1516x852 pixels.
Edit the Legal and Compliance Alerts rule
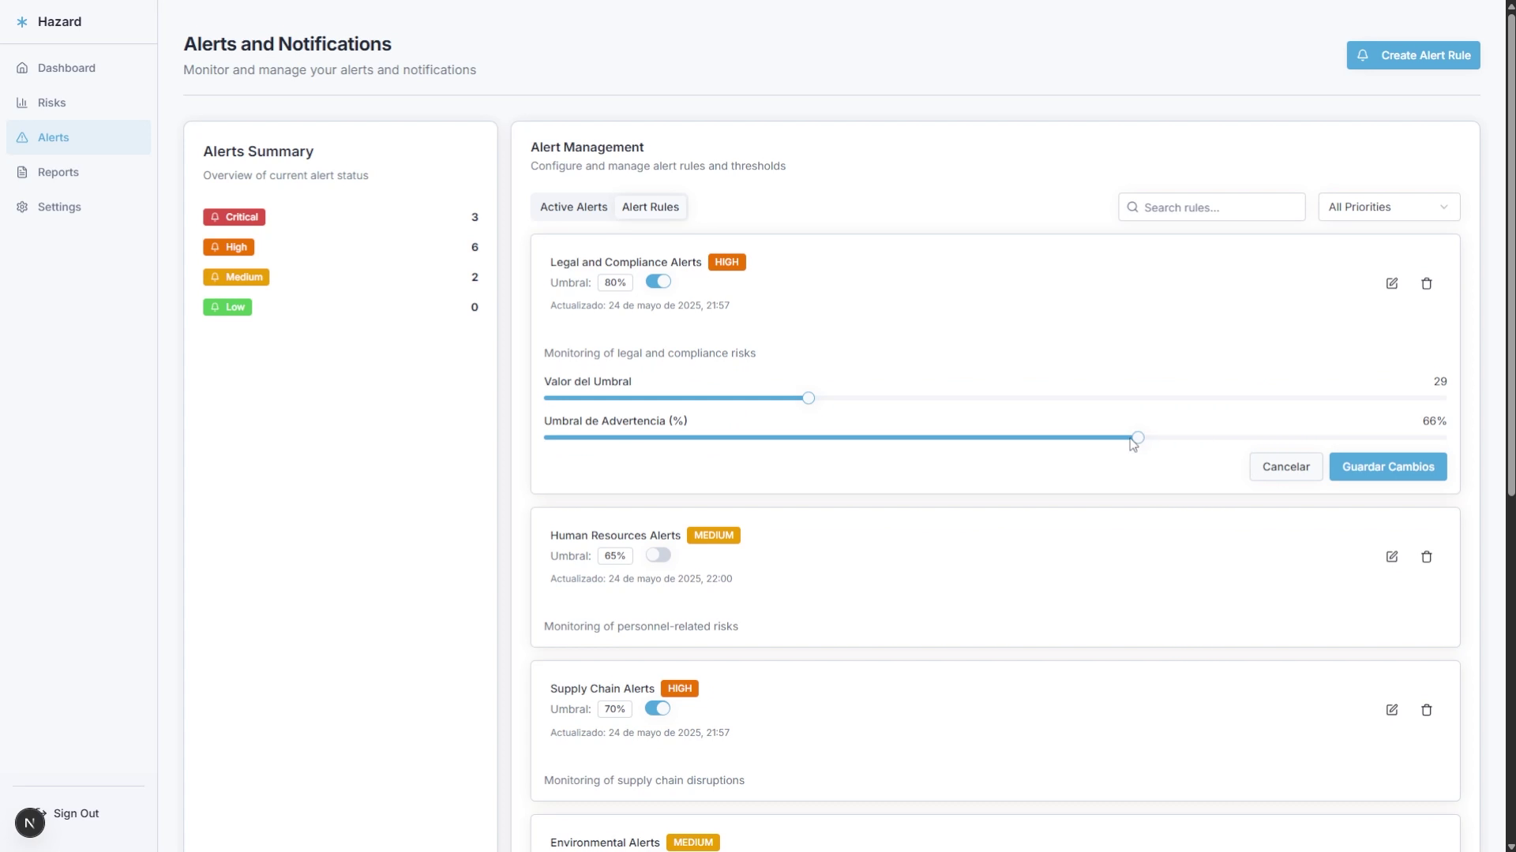(x=1392, y=283)
